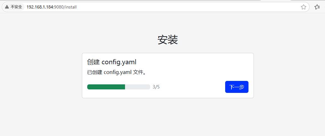Focus the empty address bar area

186,7
